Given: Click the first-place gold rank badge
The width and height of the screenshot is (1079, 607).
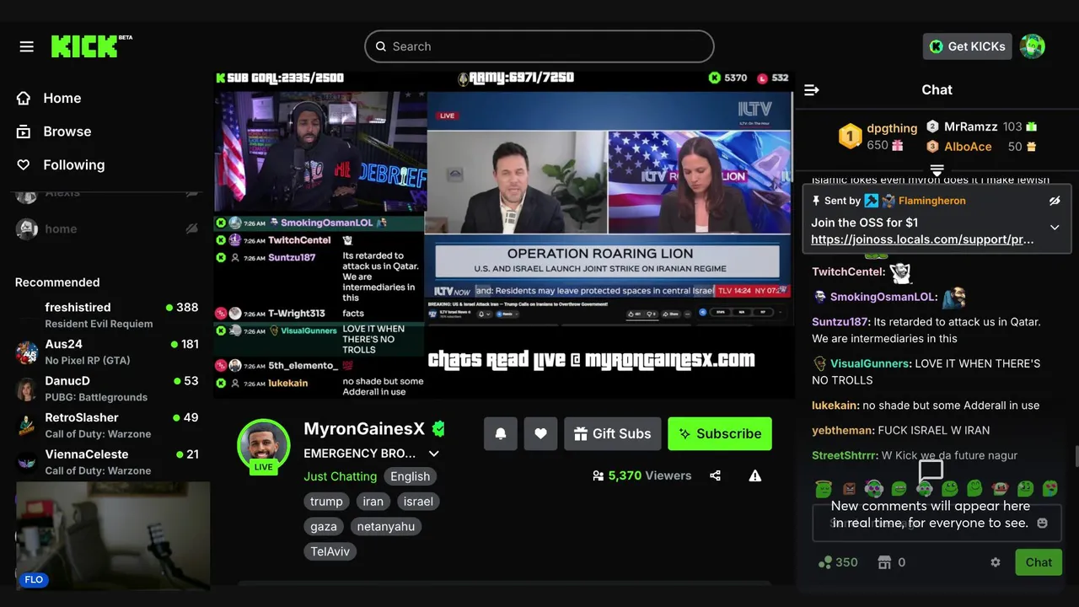Looking at the screenshot, I should 850,136.
